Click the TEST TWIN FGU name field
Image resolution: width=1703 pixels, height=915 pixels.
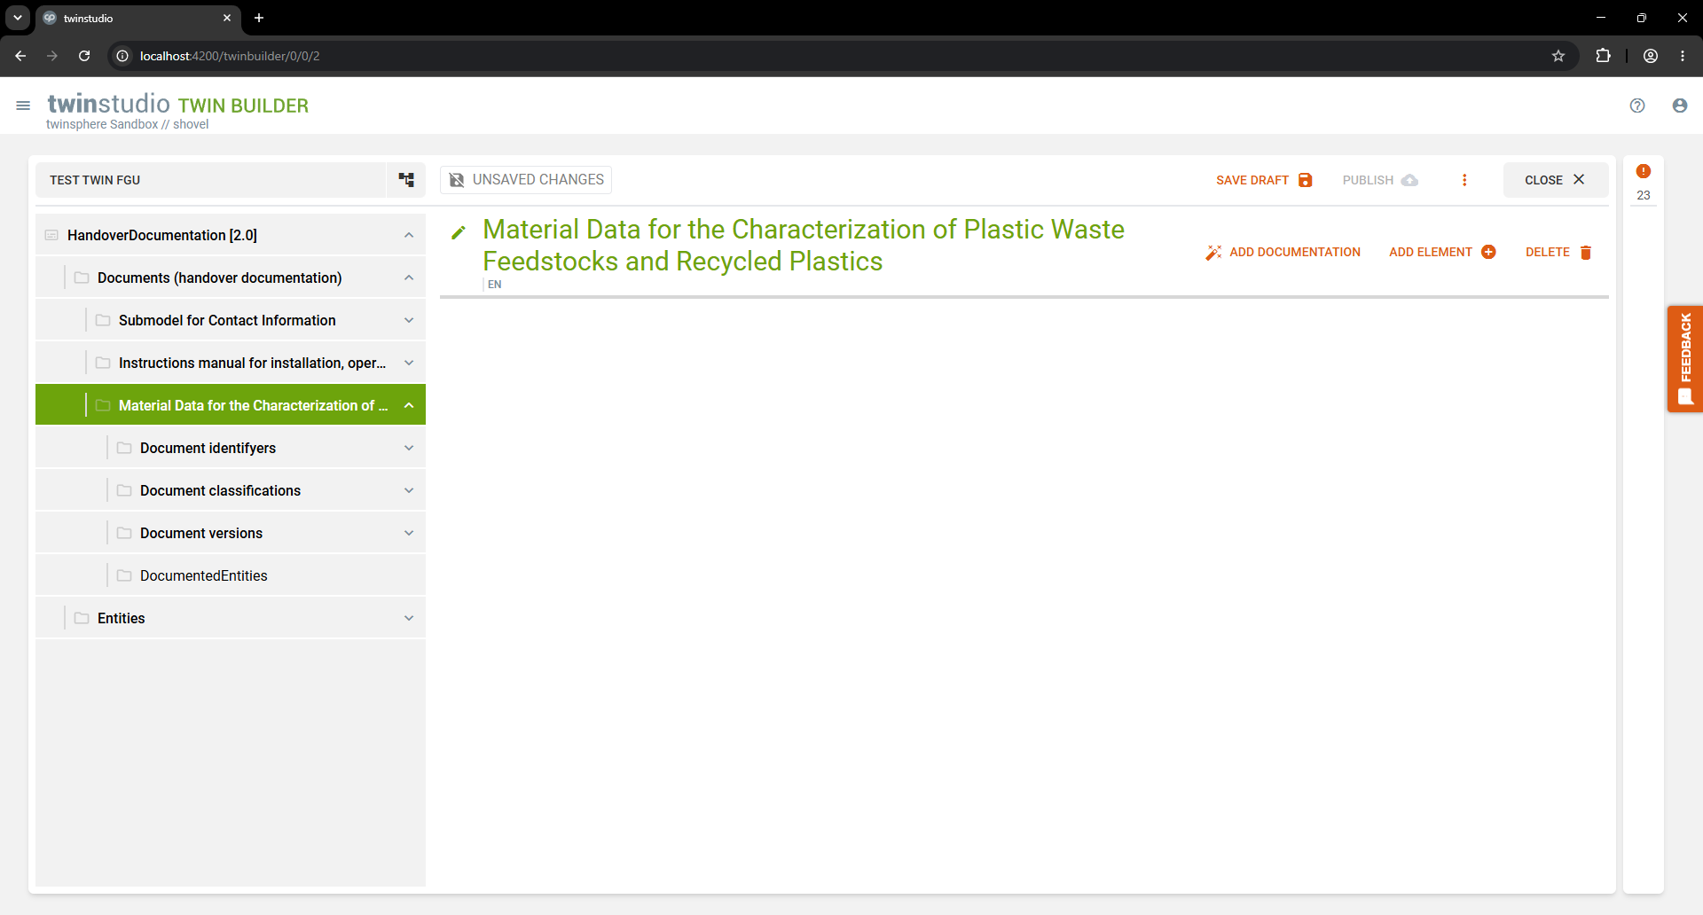(211, 180)
